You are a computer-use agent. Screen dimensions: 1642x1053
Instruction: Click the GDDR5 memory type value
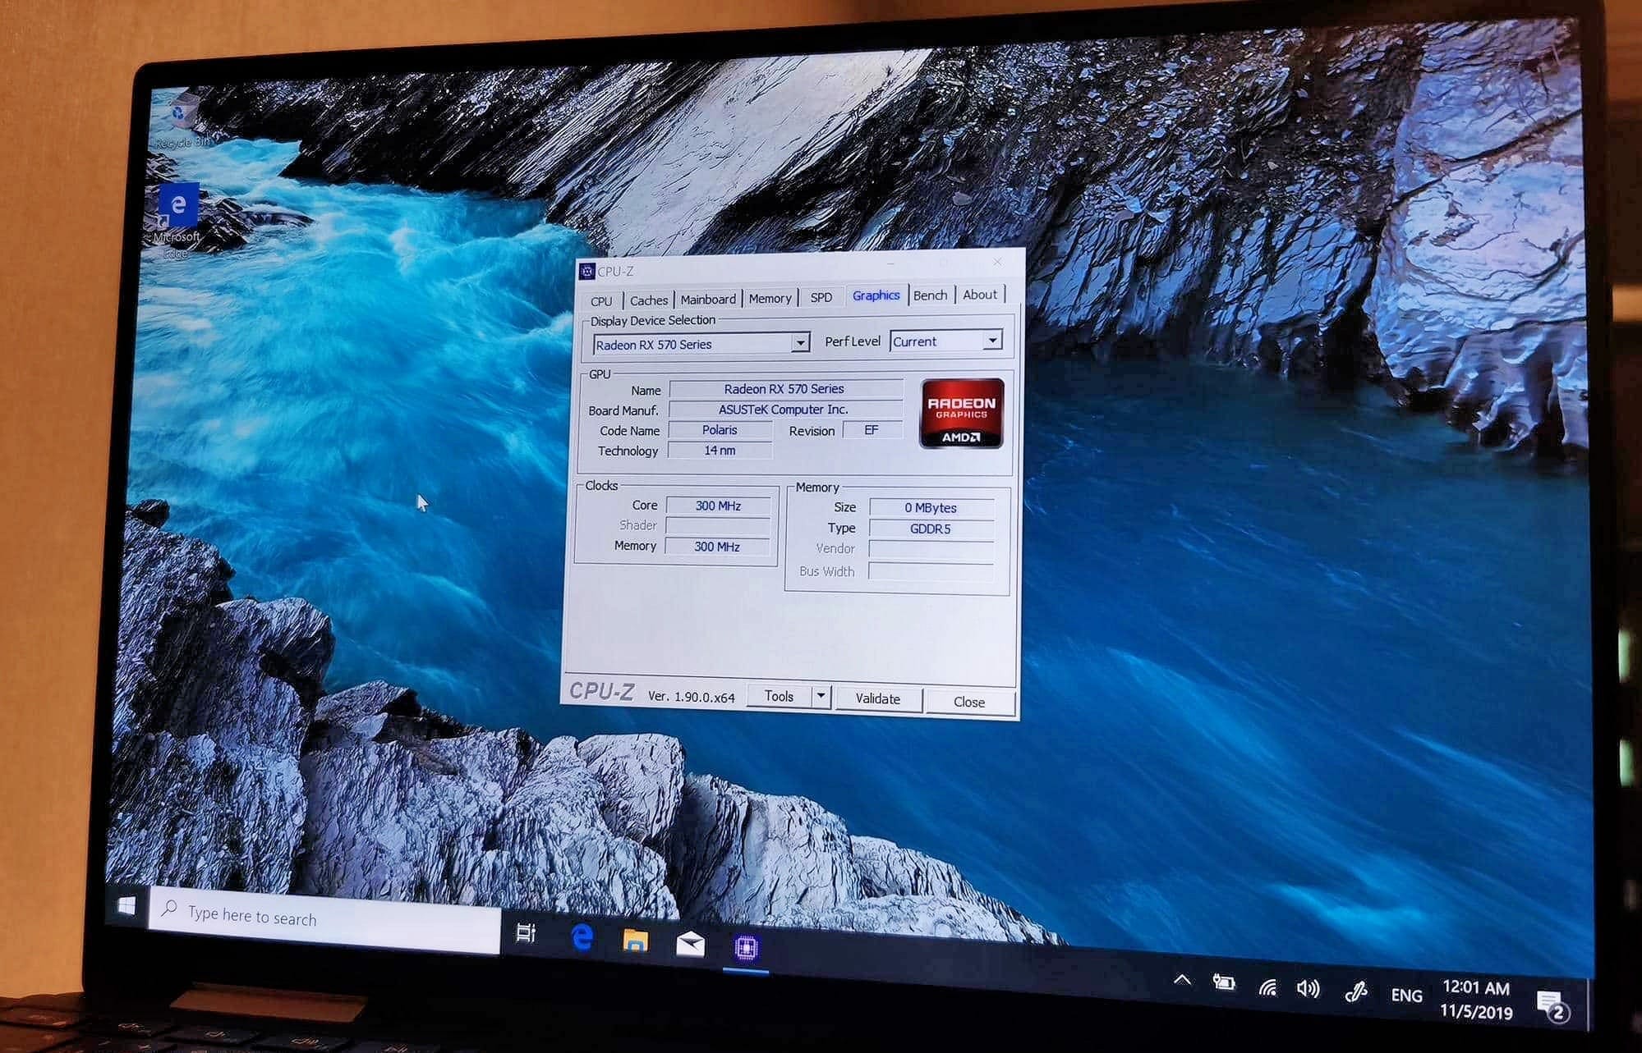931,529
